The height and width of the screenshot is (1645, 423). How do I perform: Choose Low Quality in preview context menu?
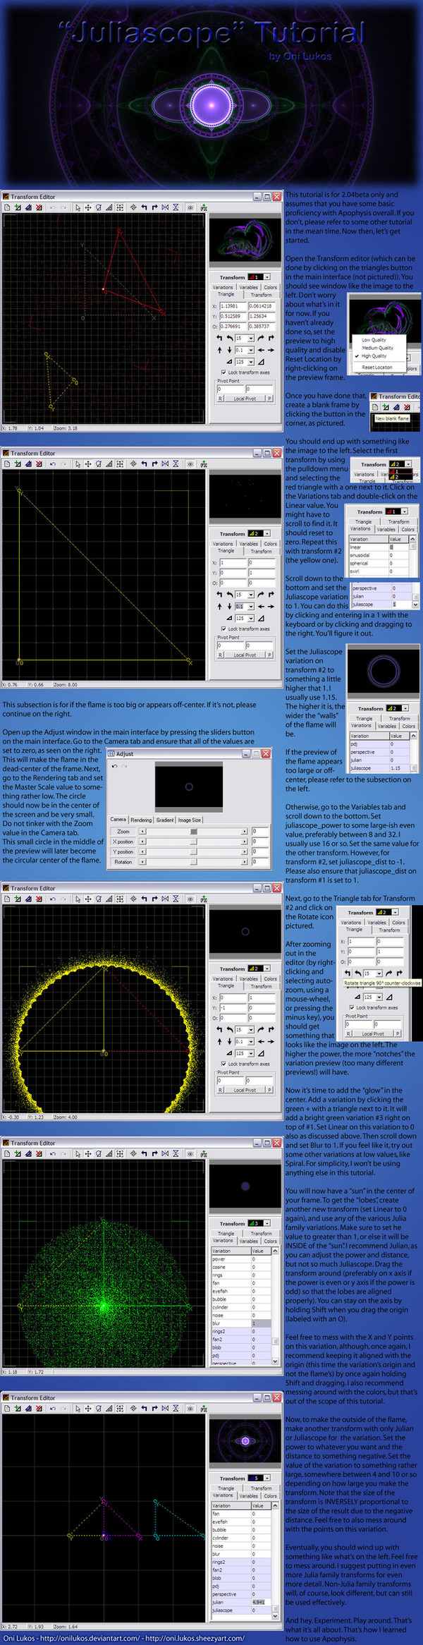(x=374, y=339)
